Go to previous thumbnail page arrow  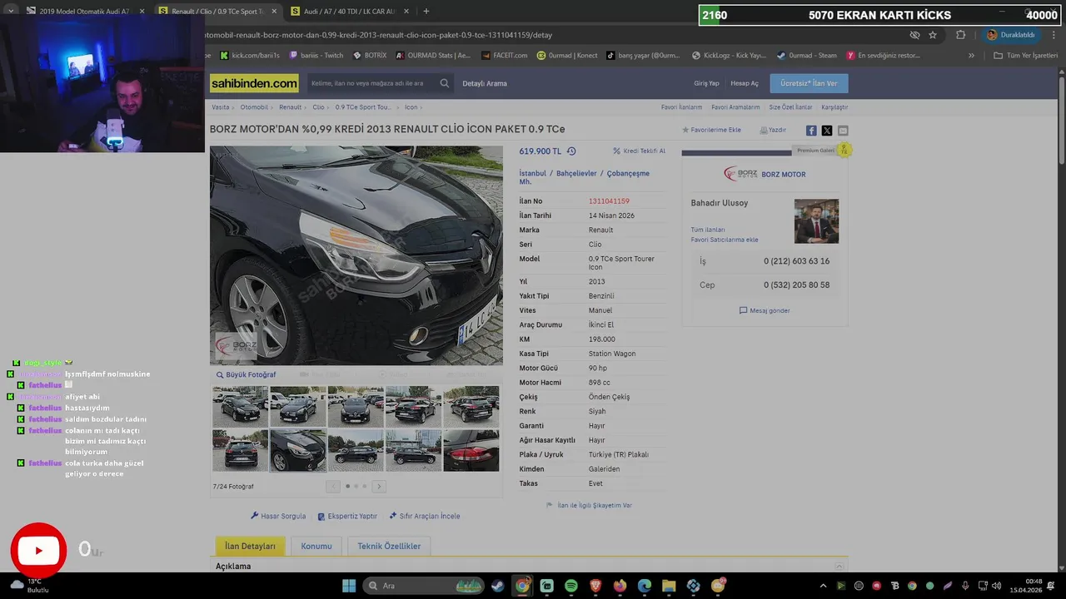tap(333, 487)
